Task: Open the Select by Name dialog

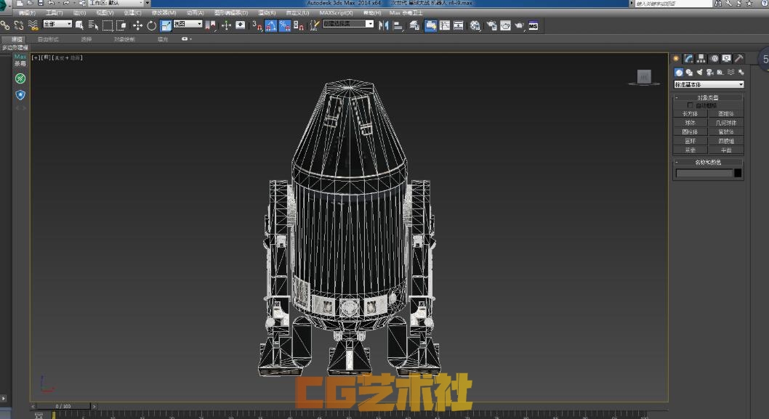Action: (93, 25)
